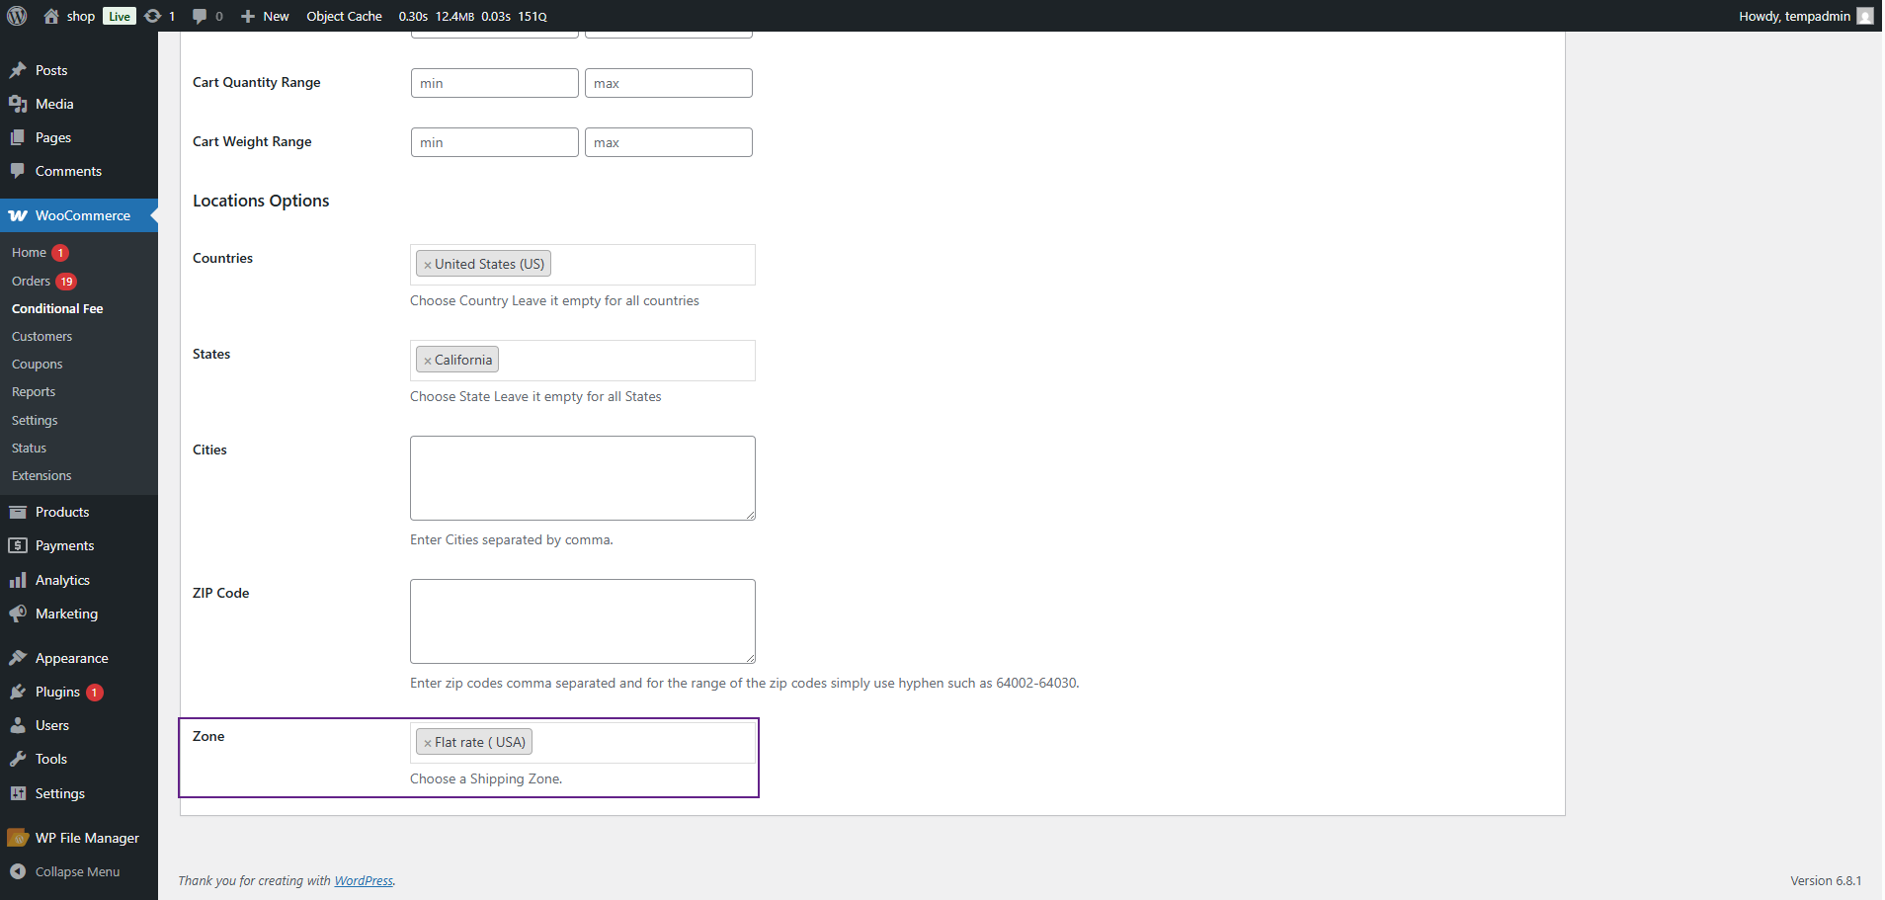Screen dimensions: 1885x900
Task: Open the States multi-select field
Action: [583, 361]
